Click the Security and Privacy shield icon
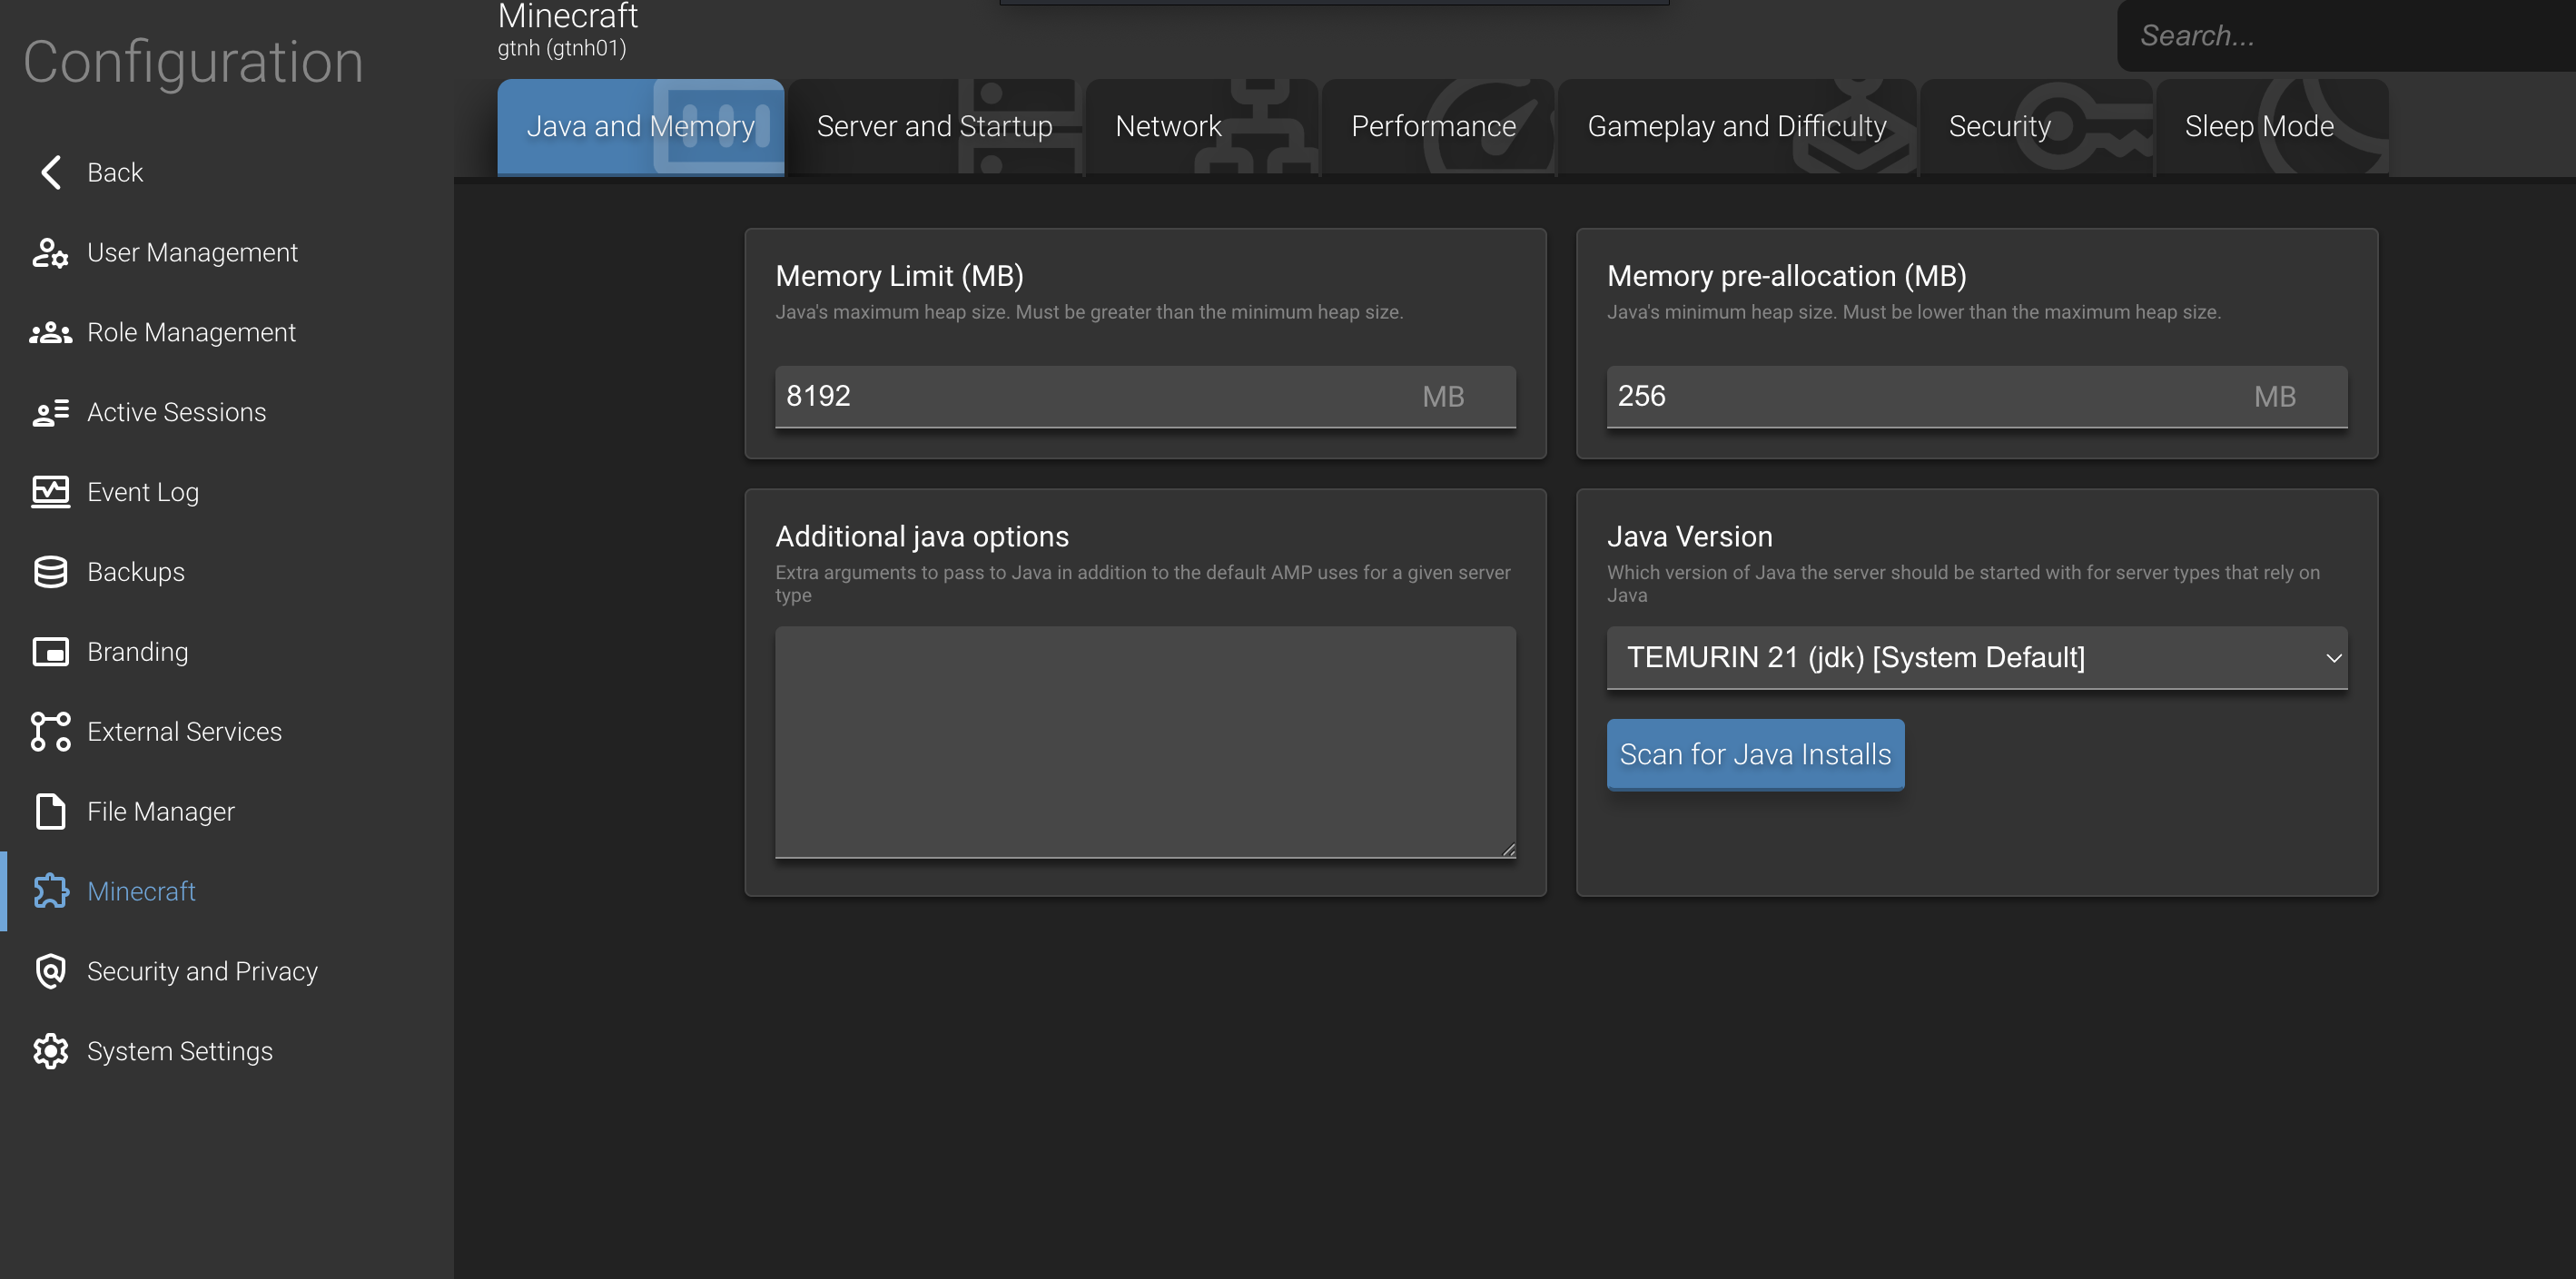The image size is (2576, 1279). 50,971
